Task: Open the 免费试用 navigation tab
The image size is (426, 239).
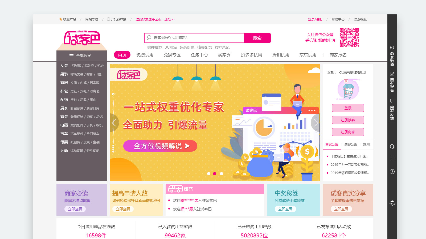Action: pos(145,55)
